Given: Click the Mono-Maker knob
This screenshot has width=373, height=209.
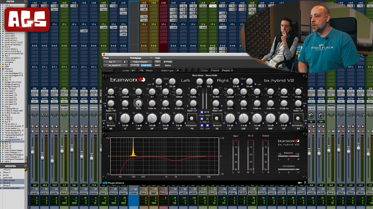Looking at the screenshot, I should click(x=199, y=81).
